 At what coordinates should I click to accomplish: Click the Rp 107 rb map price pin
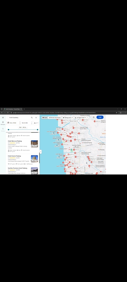60,133
